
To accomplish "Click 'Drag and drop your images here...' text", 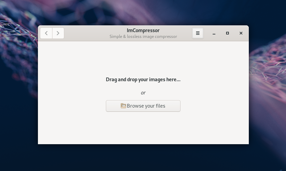I will 143,79.
